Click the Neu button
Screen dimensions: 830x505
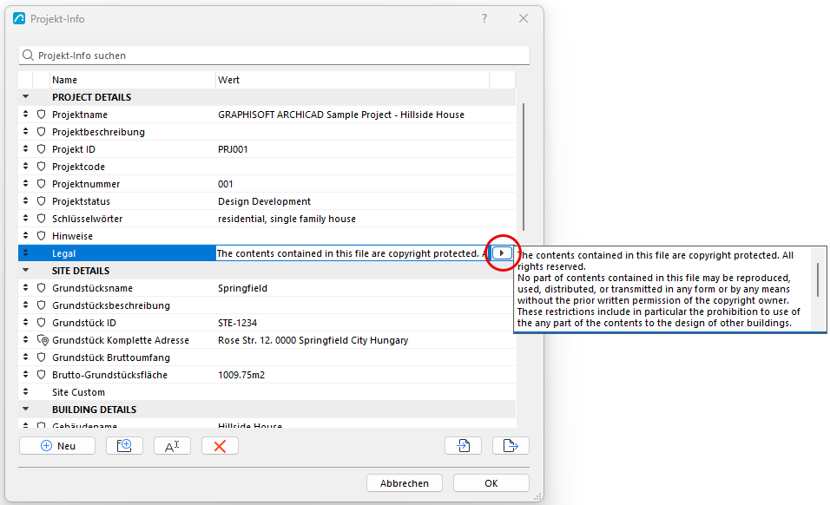pos(57,446)
